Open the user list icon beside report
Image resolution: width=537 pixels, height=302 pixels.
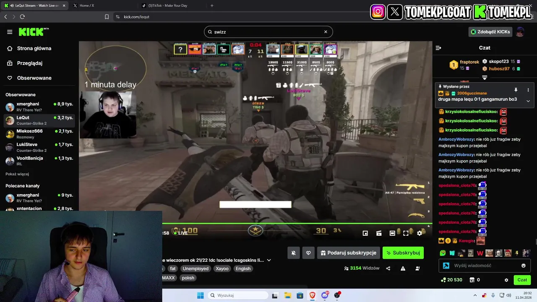417,268
